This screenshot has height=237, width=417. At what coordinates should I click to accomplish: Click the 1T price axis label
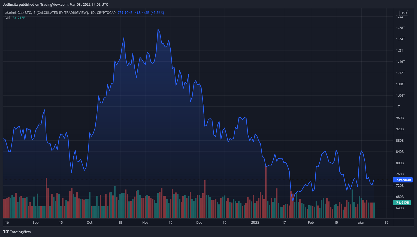398,106
